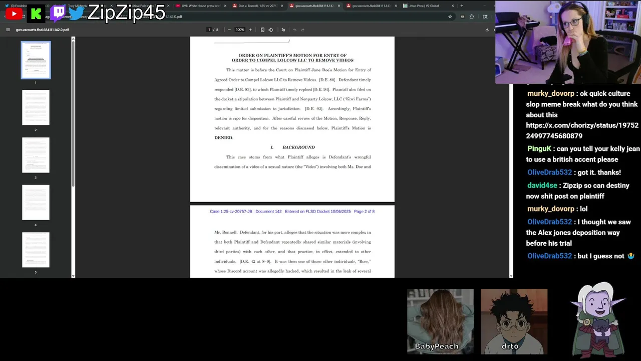641x361 pixels.
Task: Click the elf character avatar
Action: pyautogui.click(x=599, y=319)
